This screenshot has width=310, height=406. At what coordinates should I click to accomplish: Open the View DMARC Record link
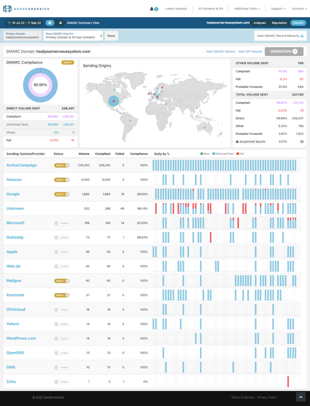(220, 52)
